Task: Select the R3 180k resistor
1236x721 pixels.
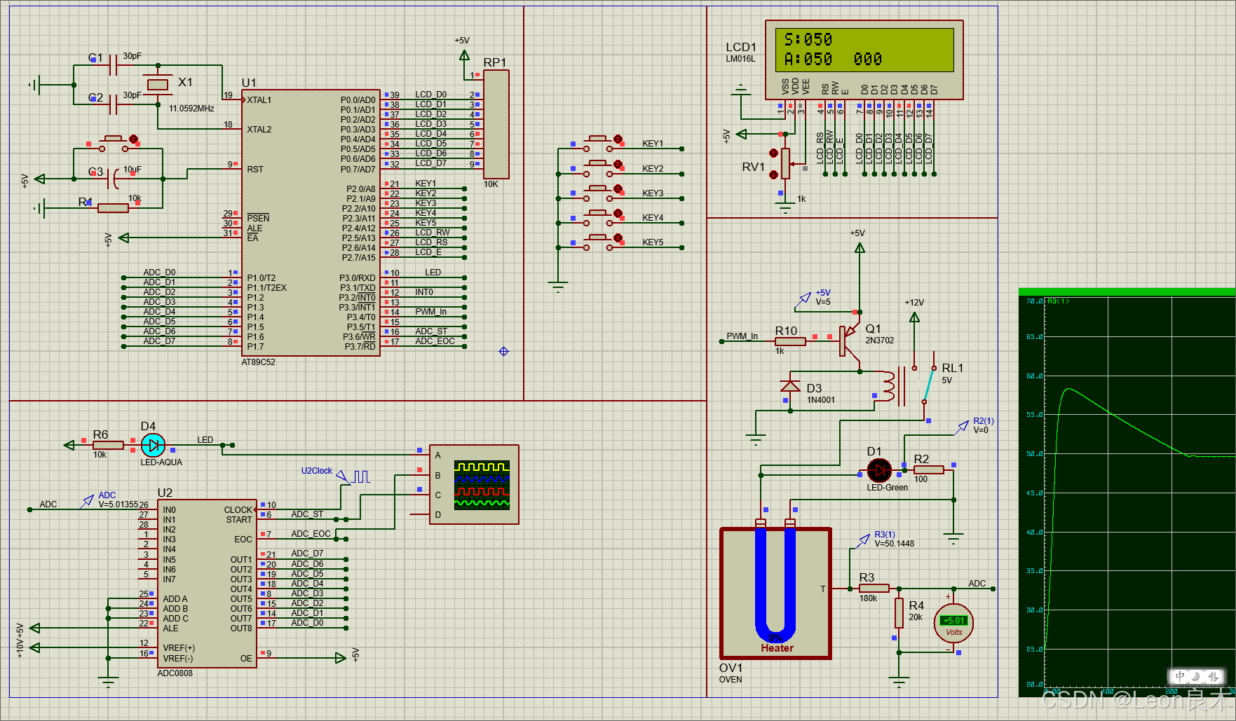Action: [x=874, y=589]
